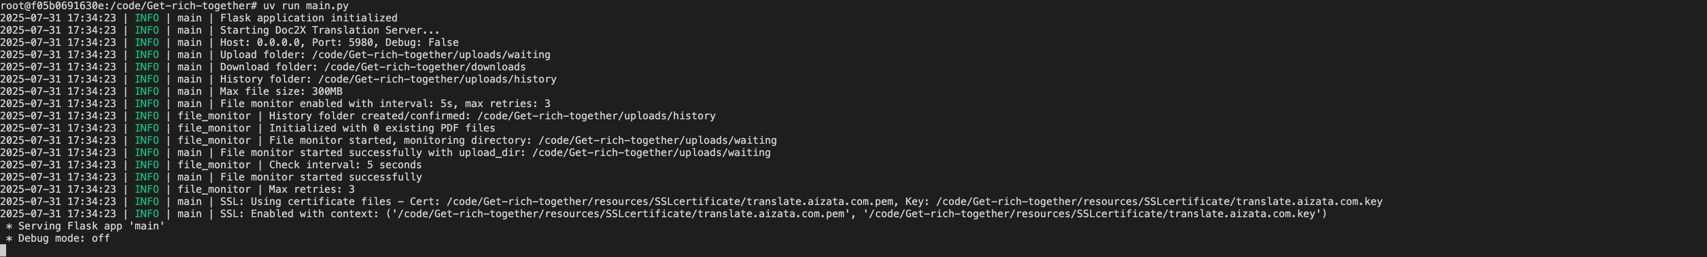Click 'Initialized with 0 existing PDF files'
This screenshot has width=1707, height=257.
pyautogui.click(x=382, y=128)
